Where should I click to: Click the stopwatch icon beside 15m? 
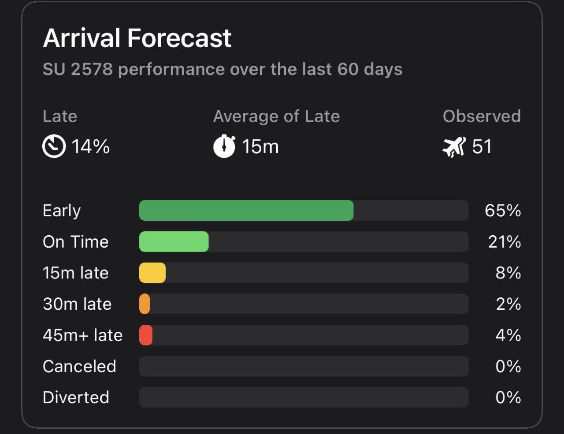point(224,146)
